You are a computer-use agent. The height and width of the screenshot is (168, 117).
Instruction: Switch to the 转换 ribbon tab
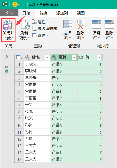(x=43, y=13)
